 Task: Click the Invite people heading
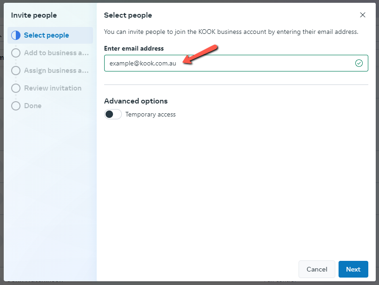coord(34,15)
